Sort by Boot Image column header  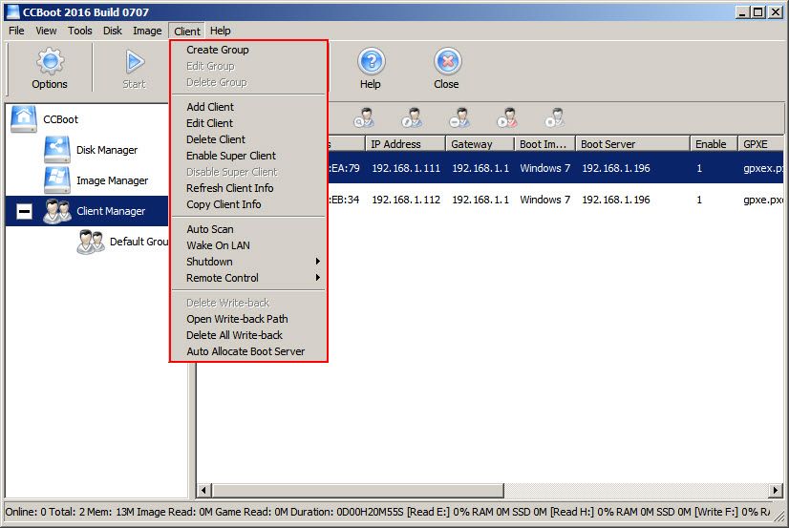[545, 144]
